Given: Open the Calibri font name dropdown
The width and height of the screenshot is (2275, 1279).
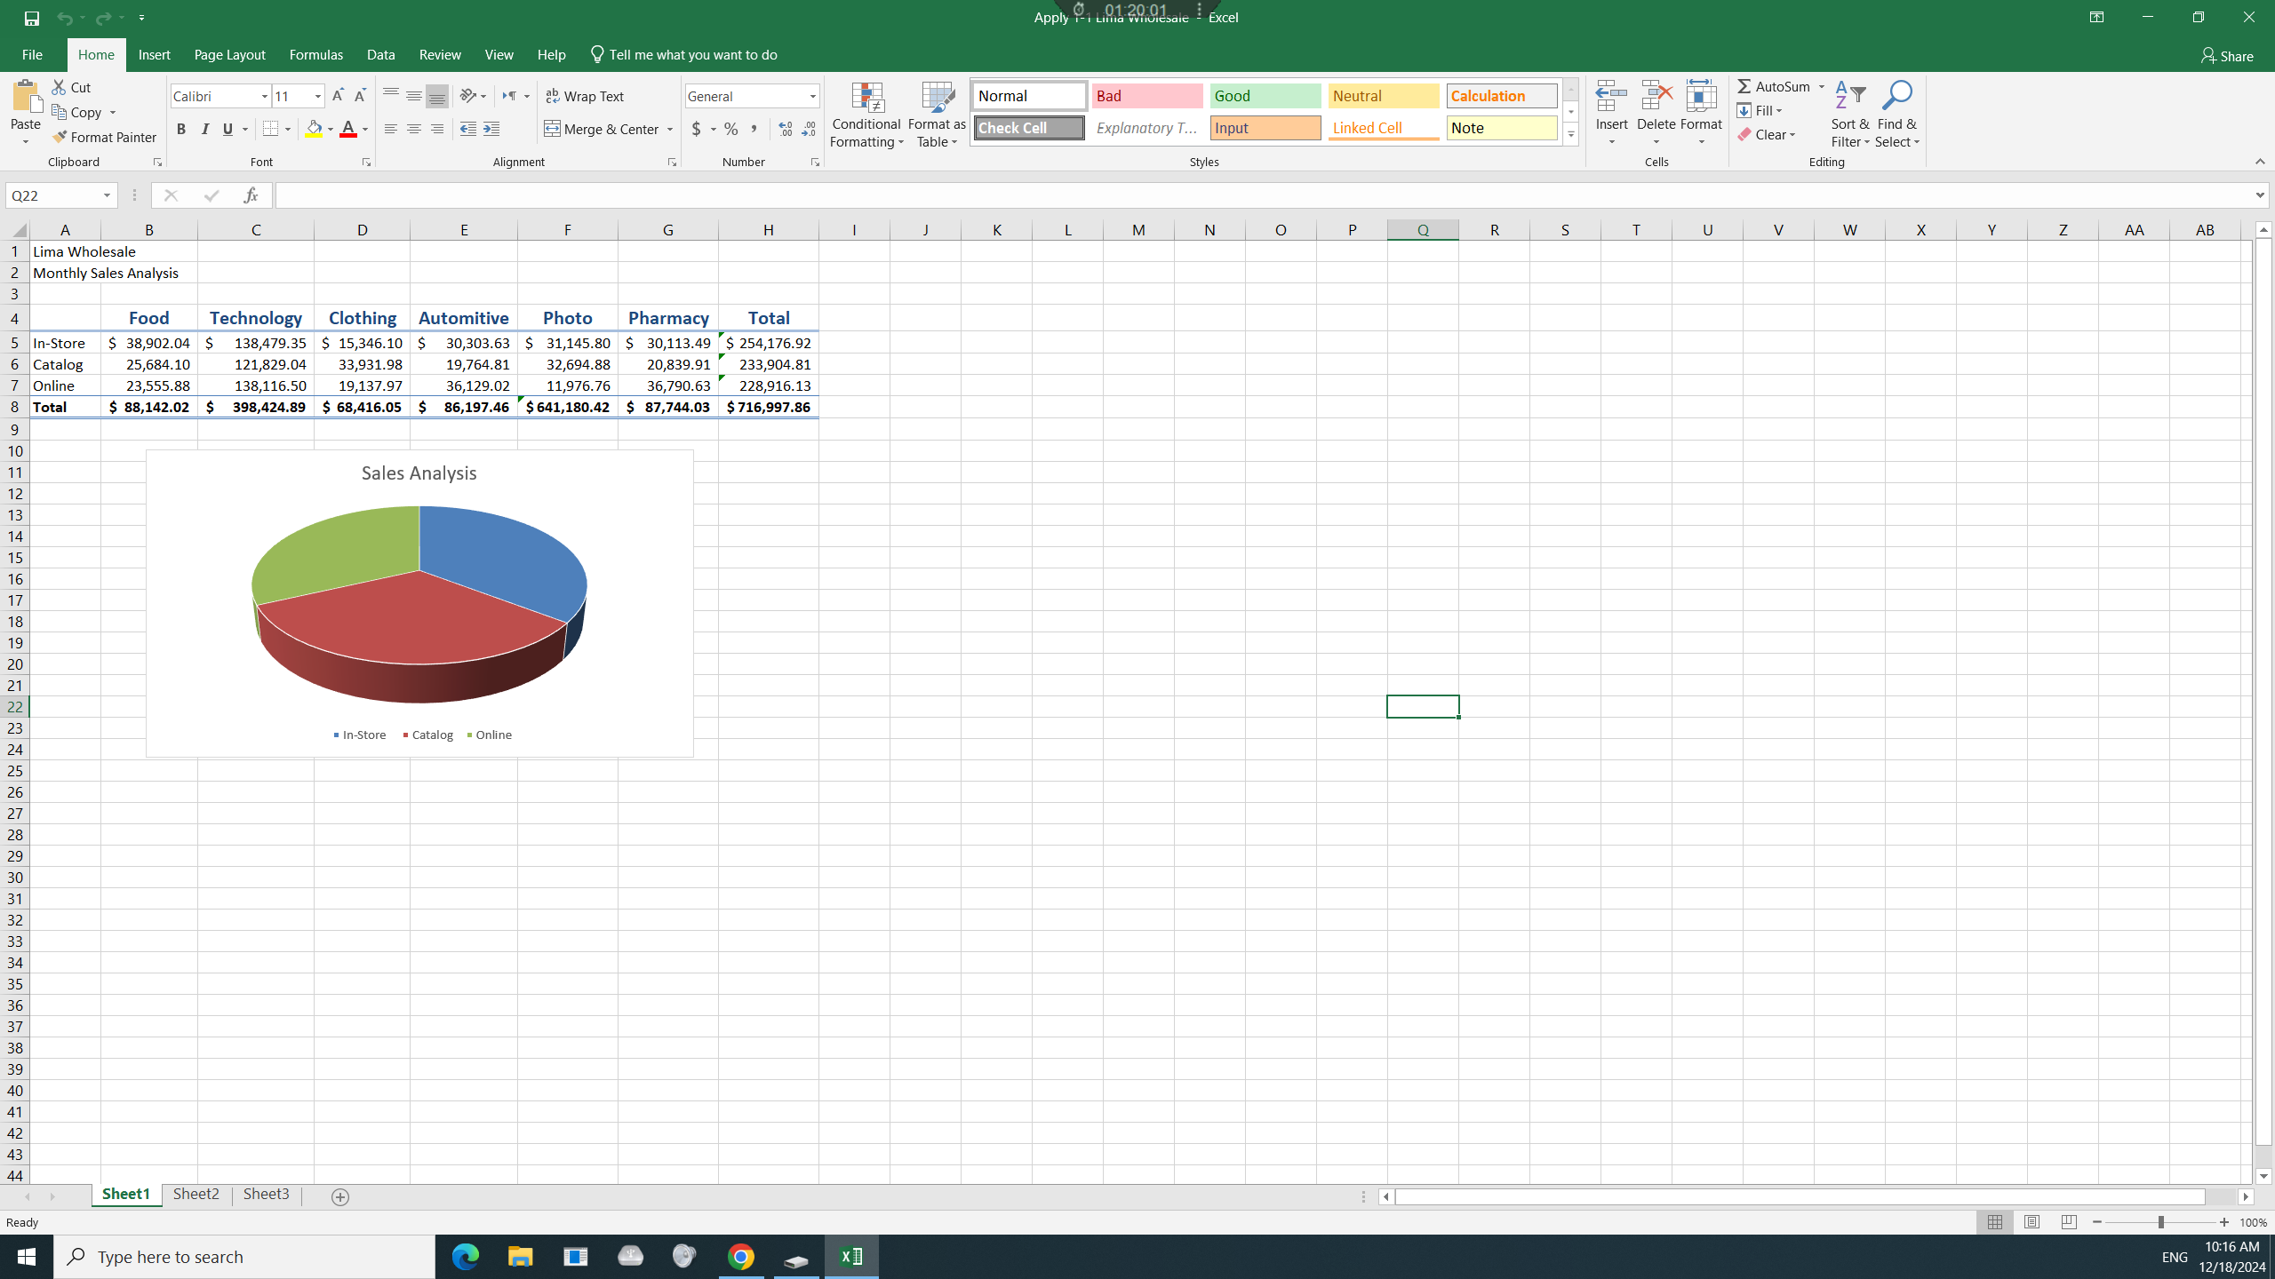Looking at the screenshot, I should pyautogui.click(x=264, y=96).
